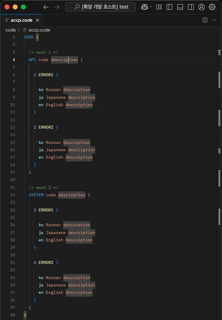
Task: Select the code folder breadcrumb
Action: [10, 30]
